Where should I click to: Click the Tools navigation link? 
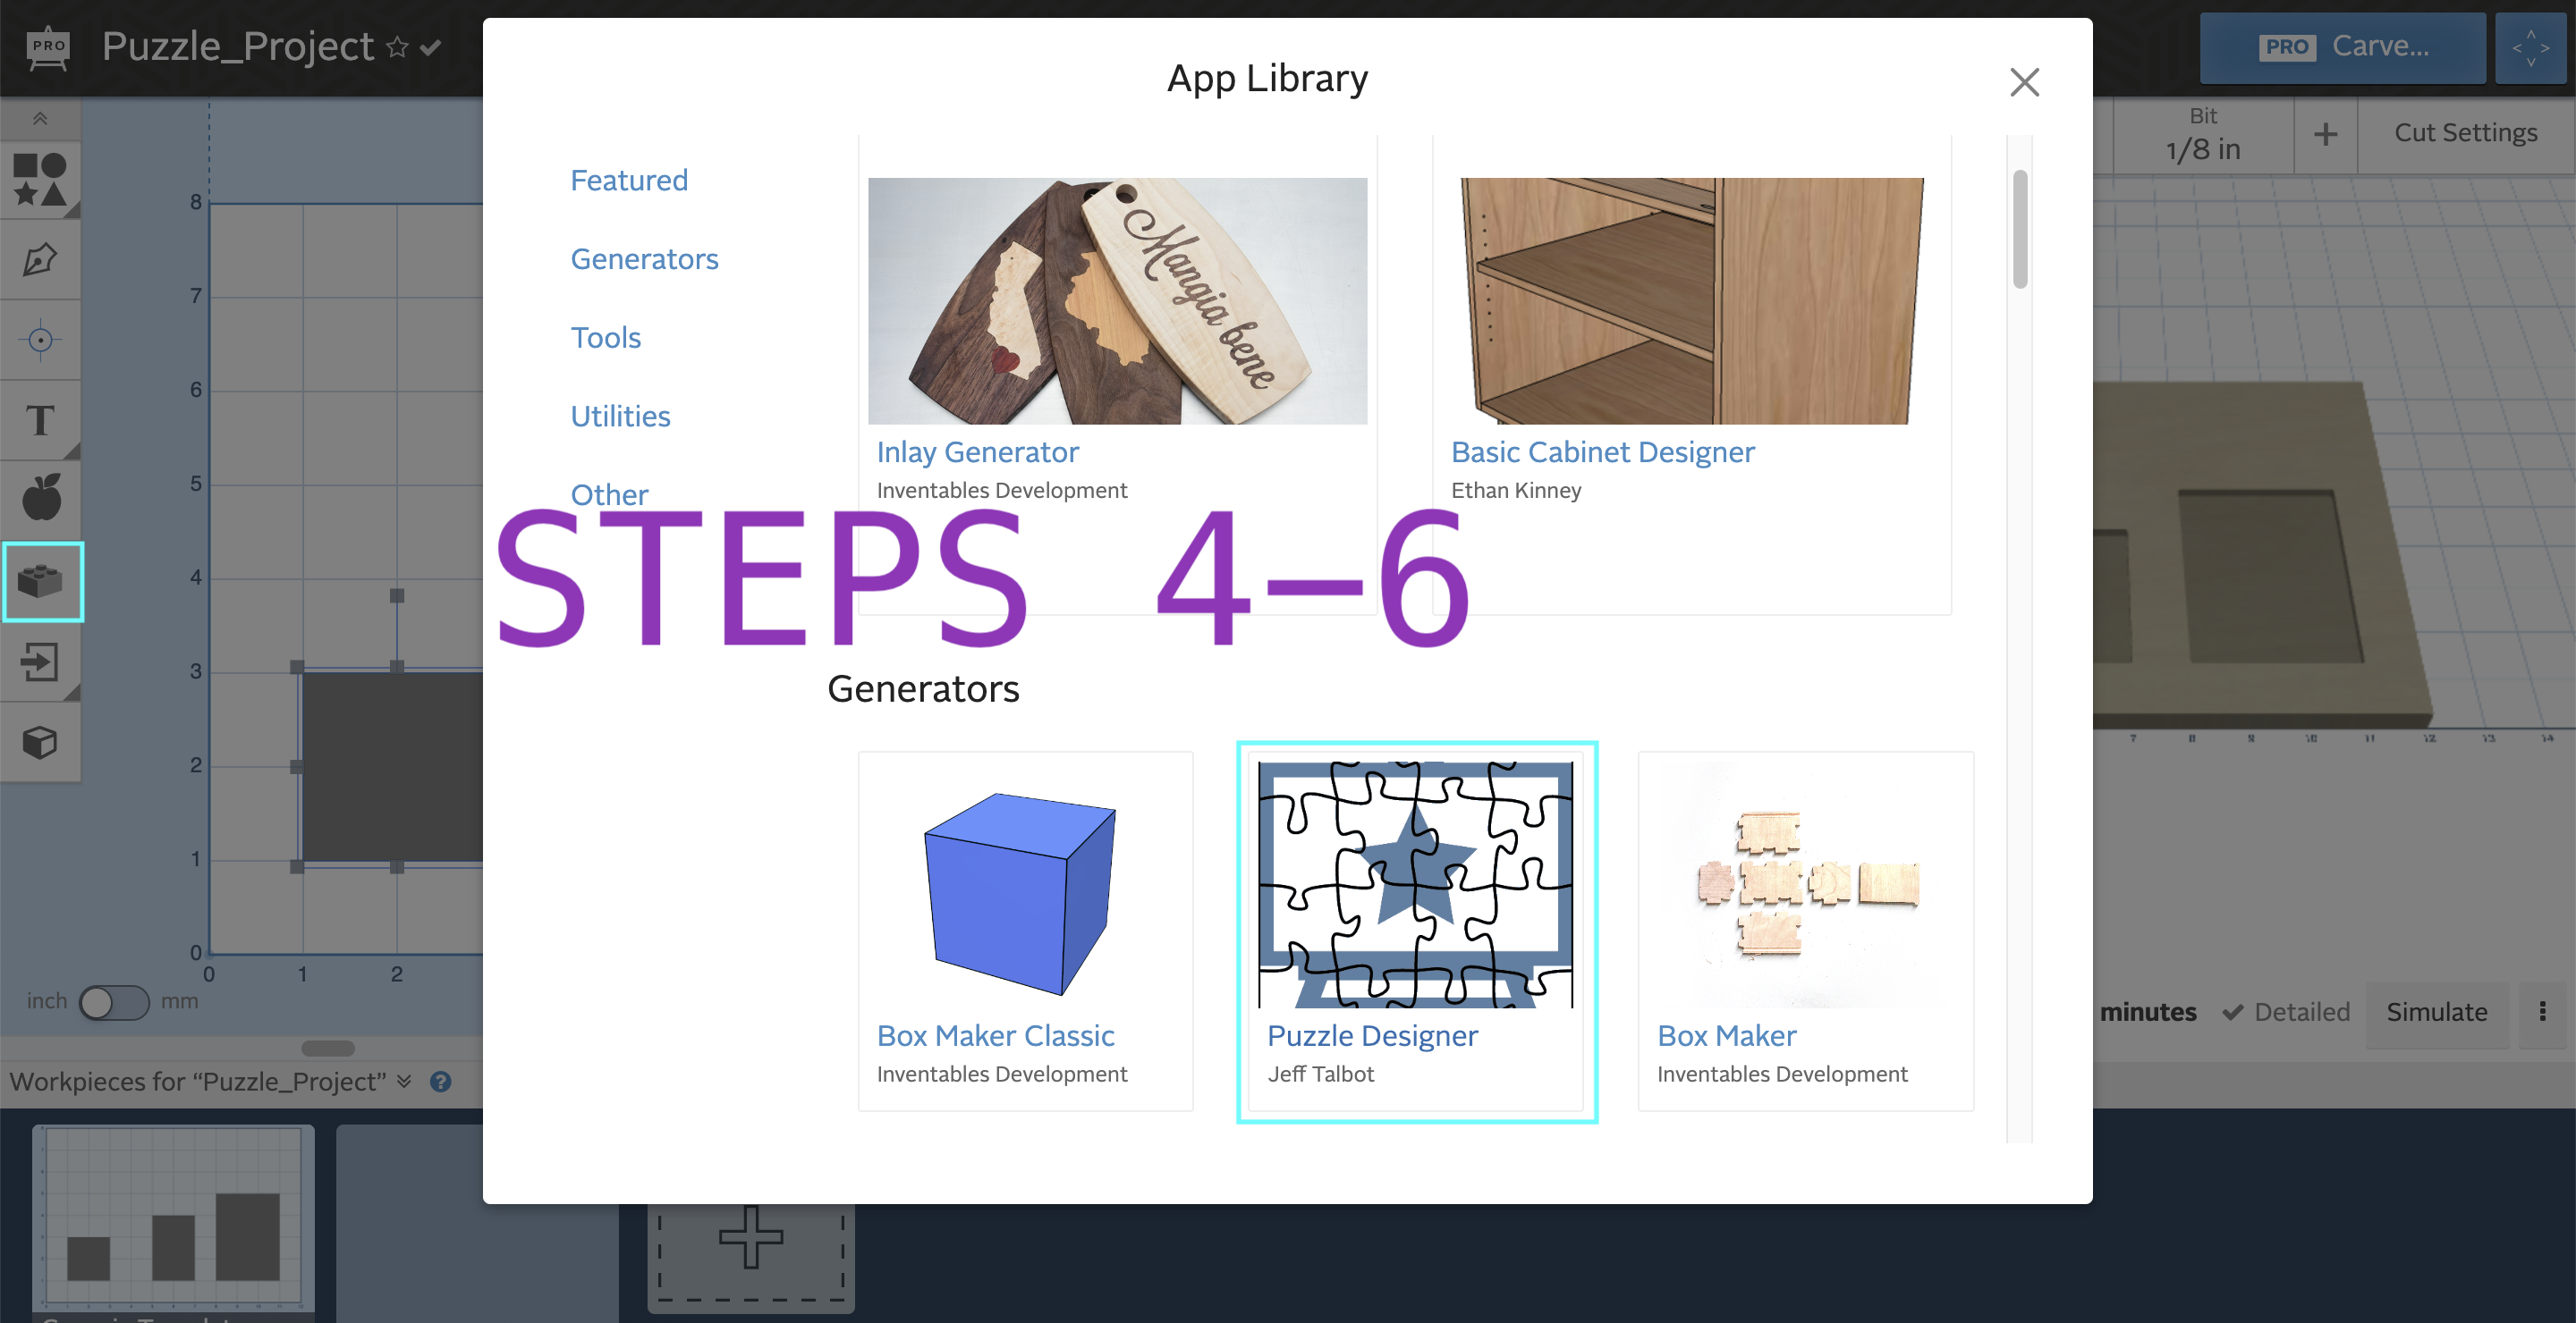(606, 336)
